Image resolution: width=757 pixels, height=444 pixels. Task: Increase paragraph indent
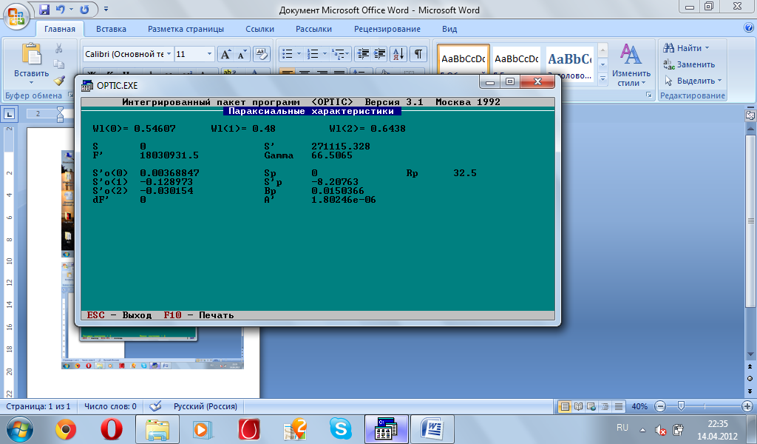click(380, 53)
